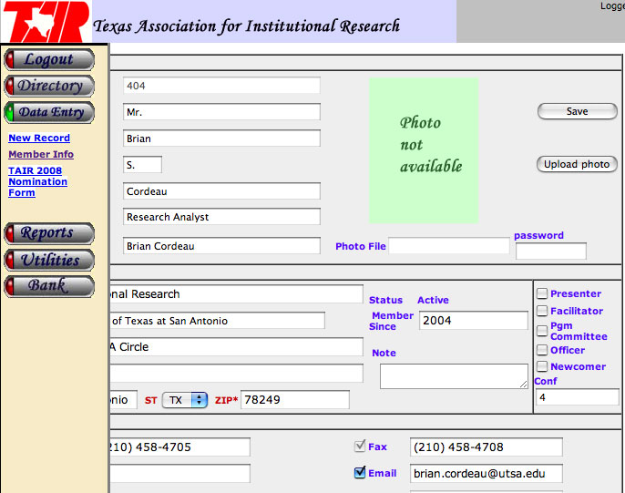This screenshot has width=625, height=493.
Task: Click the Upload photo button
Action: tap(577, 164)
